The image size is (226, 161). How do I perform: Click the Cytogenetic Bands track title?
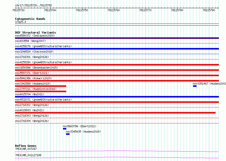(x=30, y=19)
